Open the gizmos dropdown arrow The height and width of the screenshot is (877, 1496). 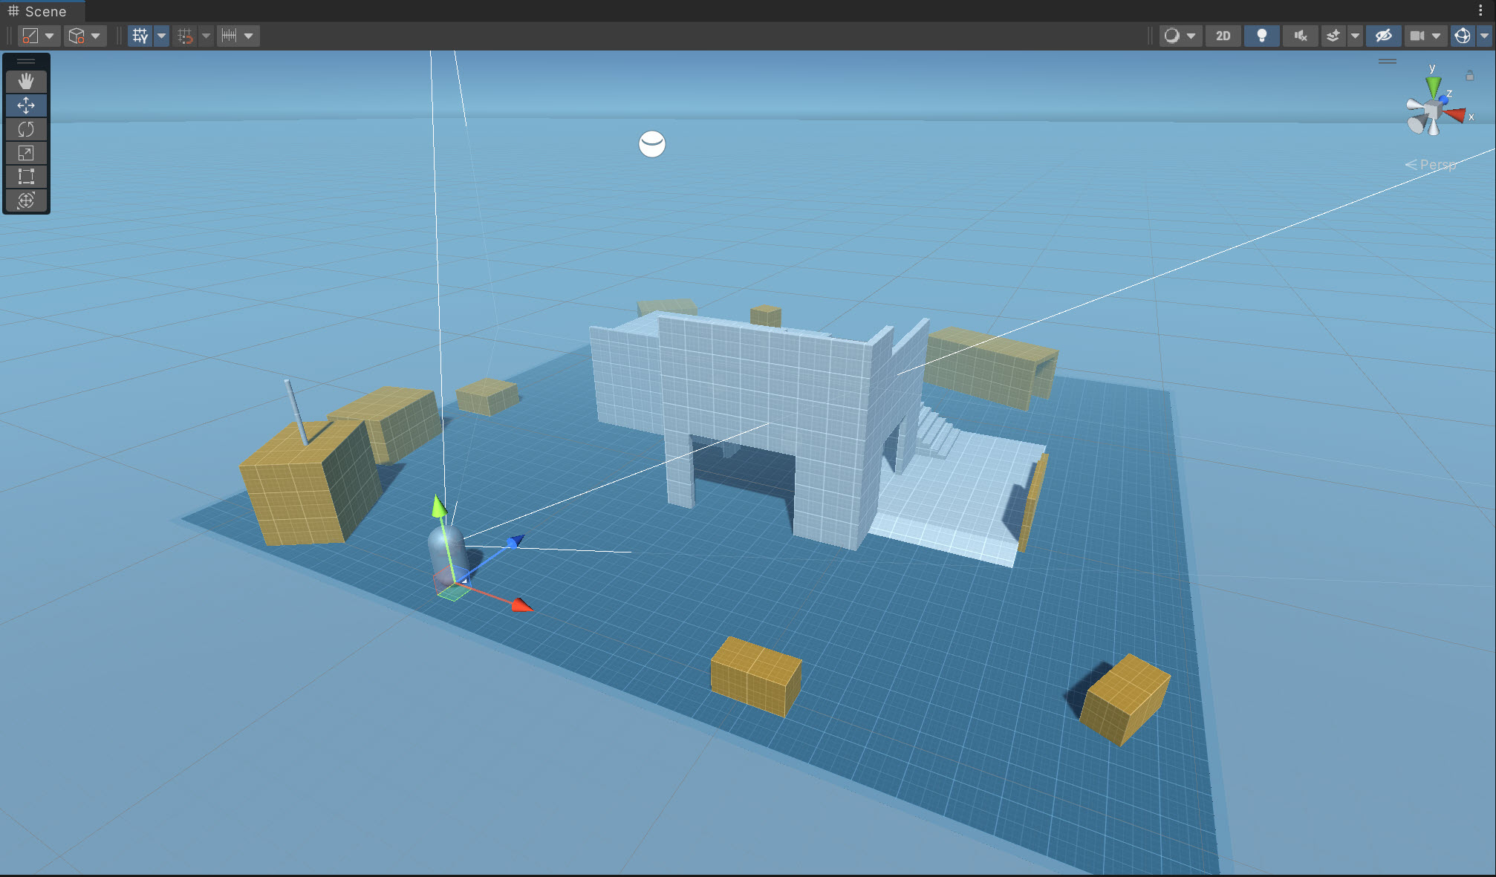point(1484,36)
